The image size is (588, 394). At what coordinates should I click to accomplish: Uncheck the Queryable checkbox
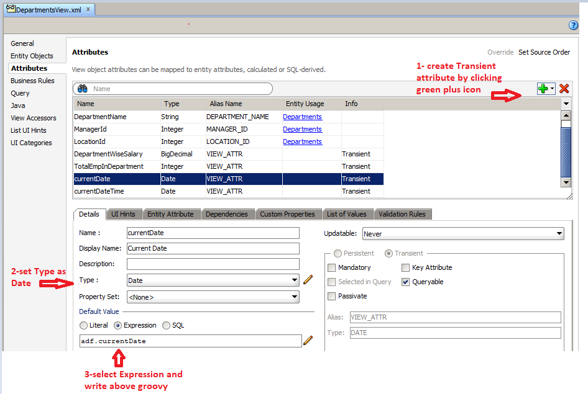pyautogui.click(x=407, y=282)
